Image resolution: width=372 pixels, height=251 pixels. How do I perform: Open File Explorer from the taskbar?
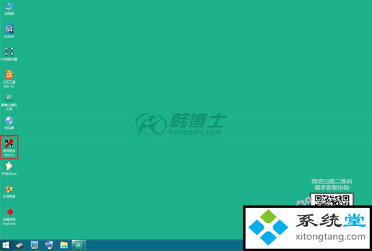click(64, 245)
